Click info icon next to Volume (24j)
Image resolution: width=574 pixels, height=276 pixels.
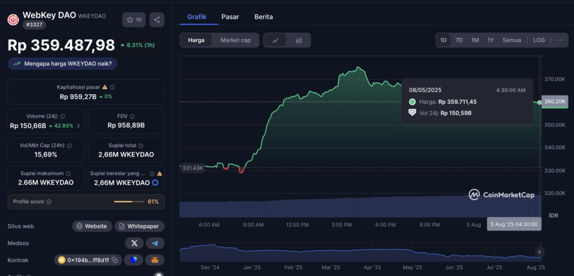click(63, 116)
